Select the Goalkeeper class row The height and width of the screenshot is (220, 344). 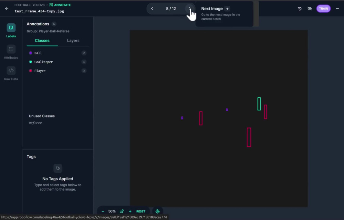click(57, 62)
